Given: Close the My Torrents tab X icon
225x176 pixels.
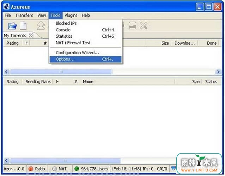Looking at the screenshot, I should click(x=31, y=35).
